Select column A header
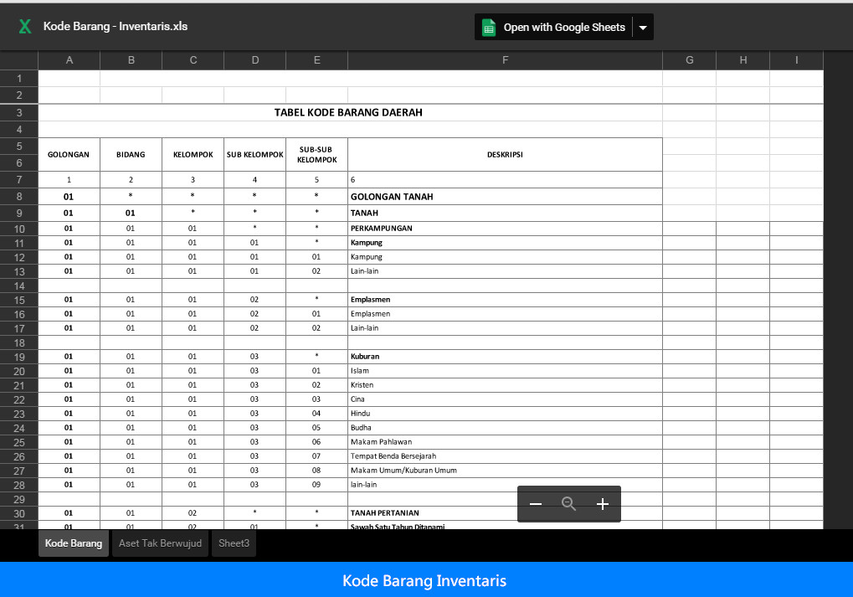 click(x=69, y=60)
